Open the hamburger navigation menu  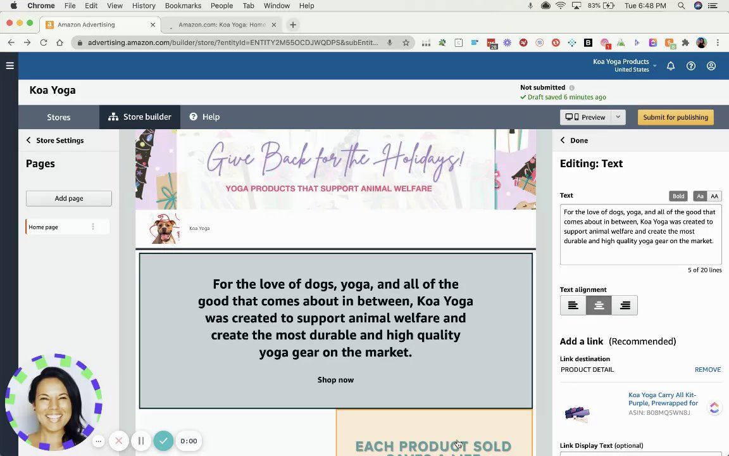pos(9,66)
